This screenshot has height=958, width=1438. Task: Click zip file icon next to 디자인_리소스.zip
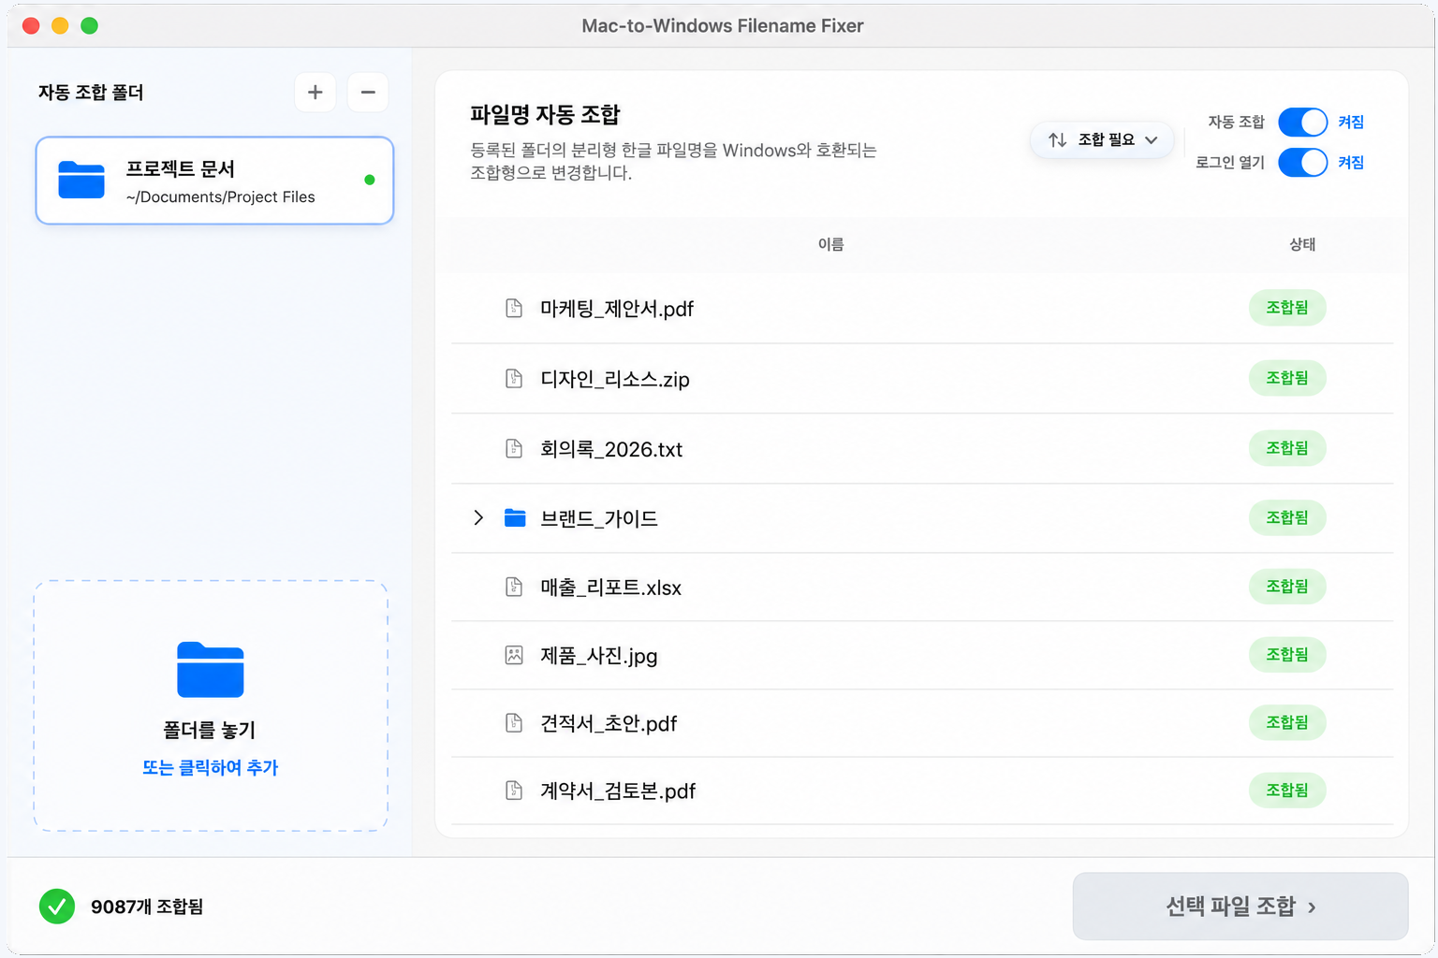pyautogui.click(x=514, y=378)
